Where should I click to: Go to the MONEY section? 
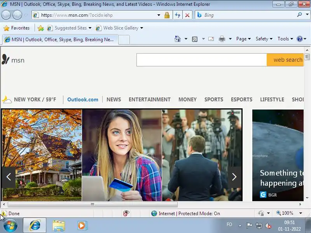187,99
